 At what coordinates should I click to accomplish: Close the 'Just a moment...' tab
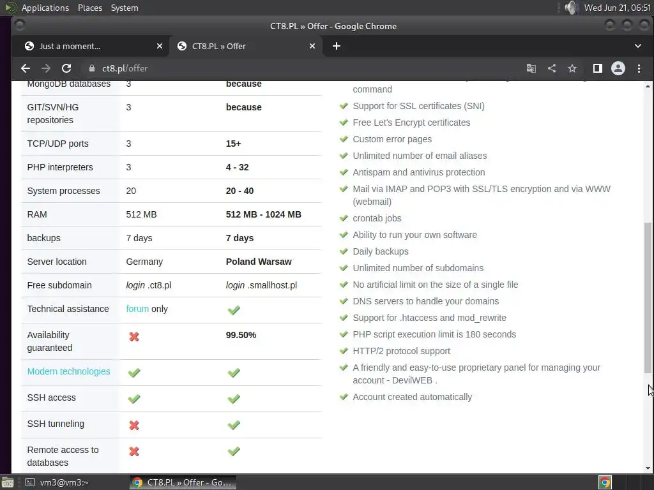pos(159,46)
